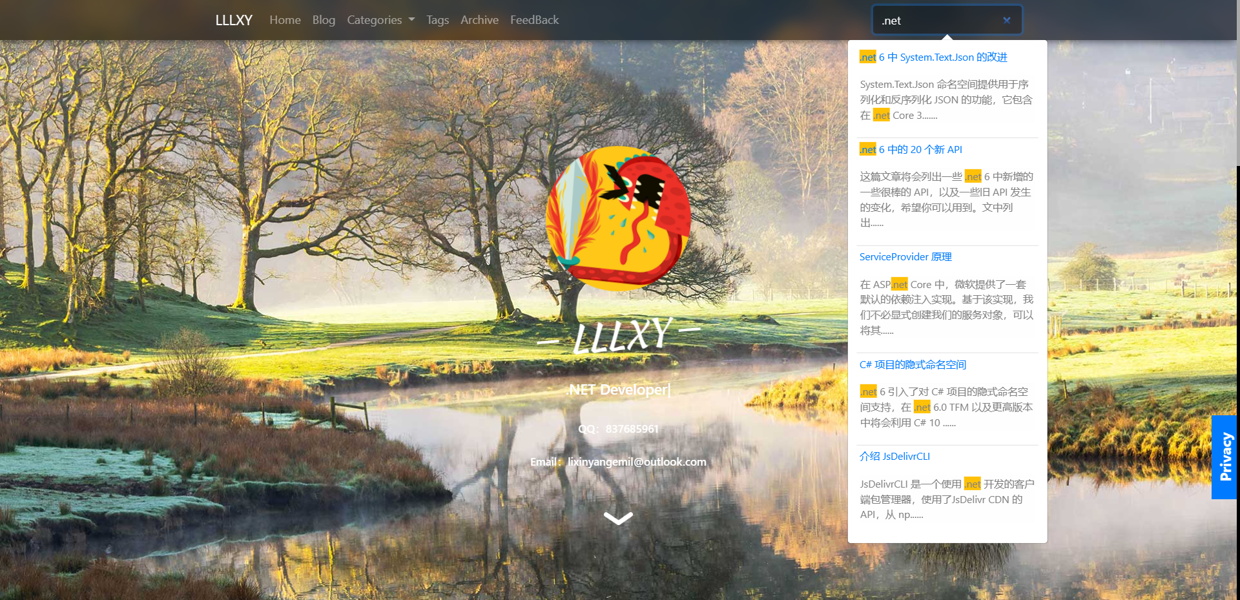The image size is (1240, 600).
Task: Open the blue Privacy side tab
Action: click(1224, 457)
